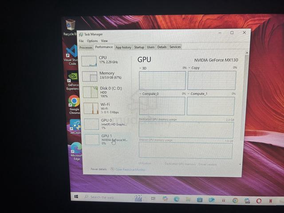Open the Windows Start menu
The image size is (284, 213).
pos(76,197)
